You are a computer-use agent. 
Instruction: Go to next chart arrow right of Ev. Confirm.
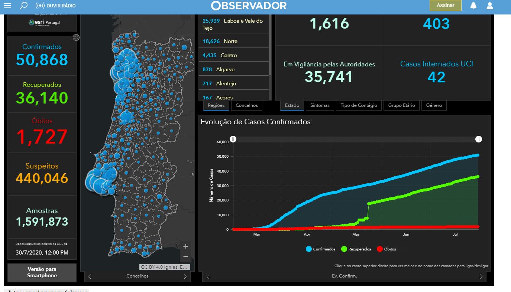[481, 276]
